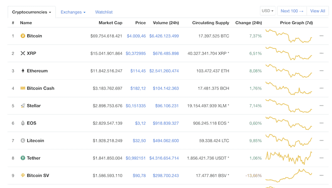Open the Ethereum name link
This screenshot has width=332, height=188.
(x=37, y=71)
